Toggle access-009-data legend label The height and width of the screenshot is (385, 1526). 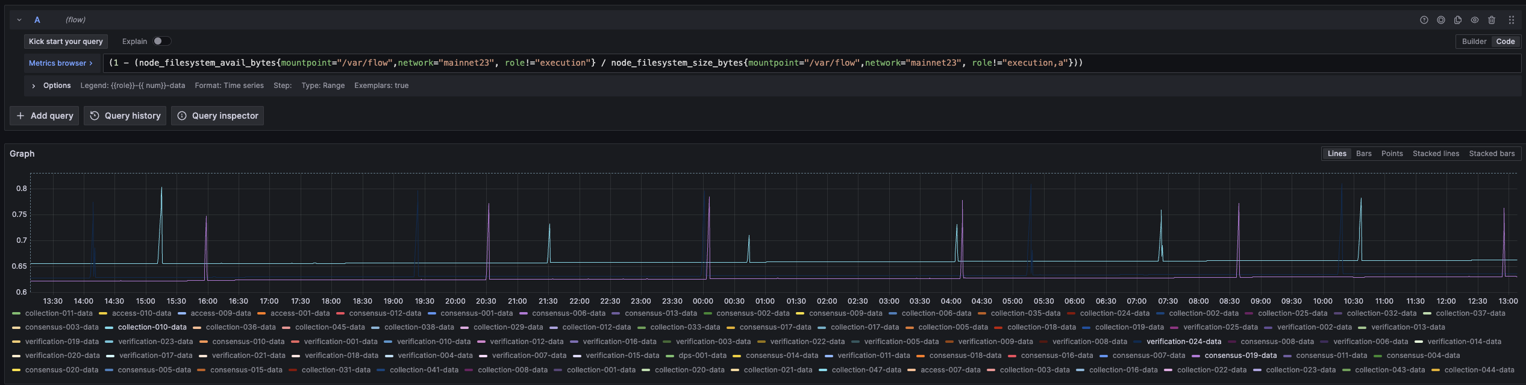220,313
